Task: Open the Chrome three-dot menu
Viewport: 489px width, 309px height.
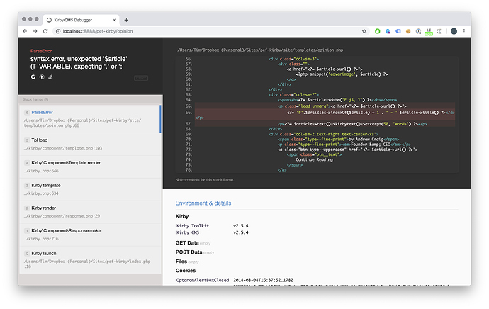Action: point(464,31)
